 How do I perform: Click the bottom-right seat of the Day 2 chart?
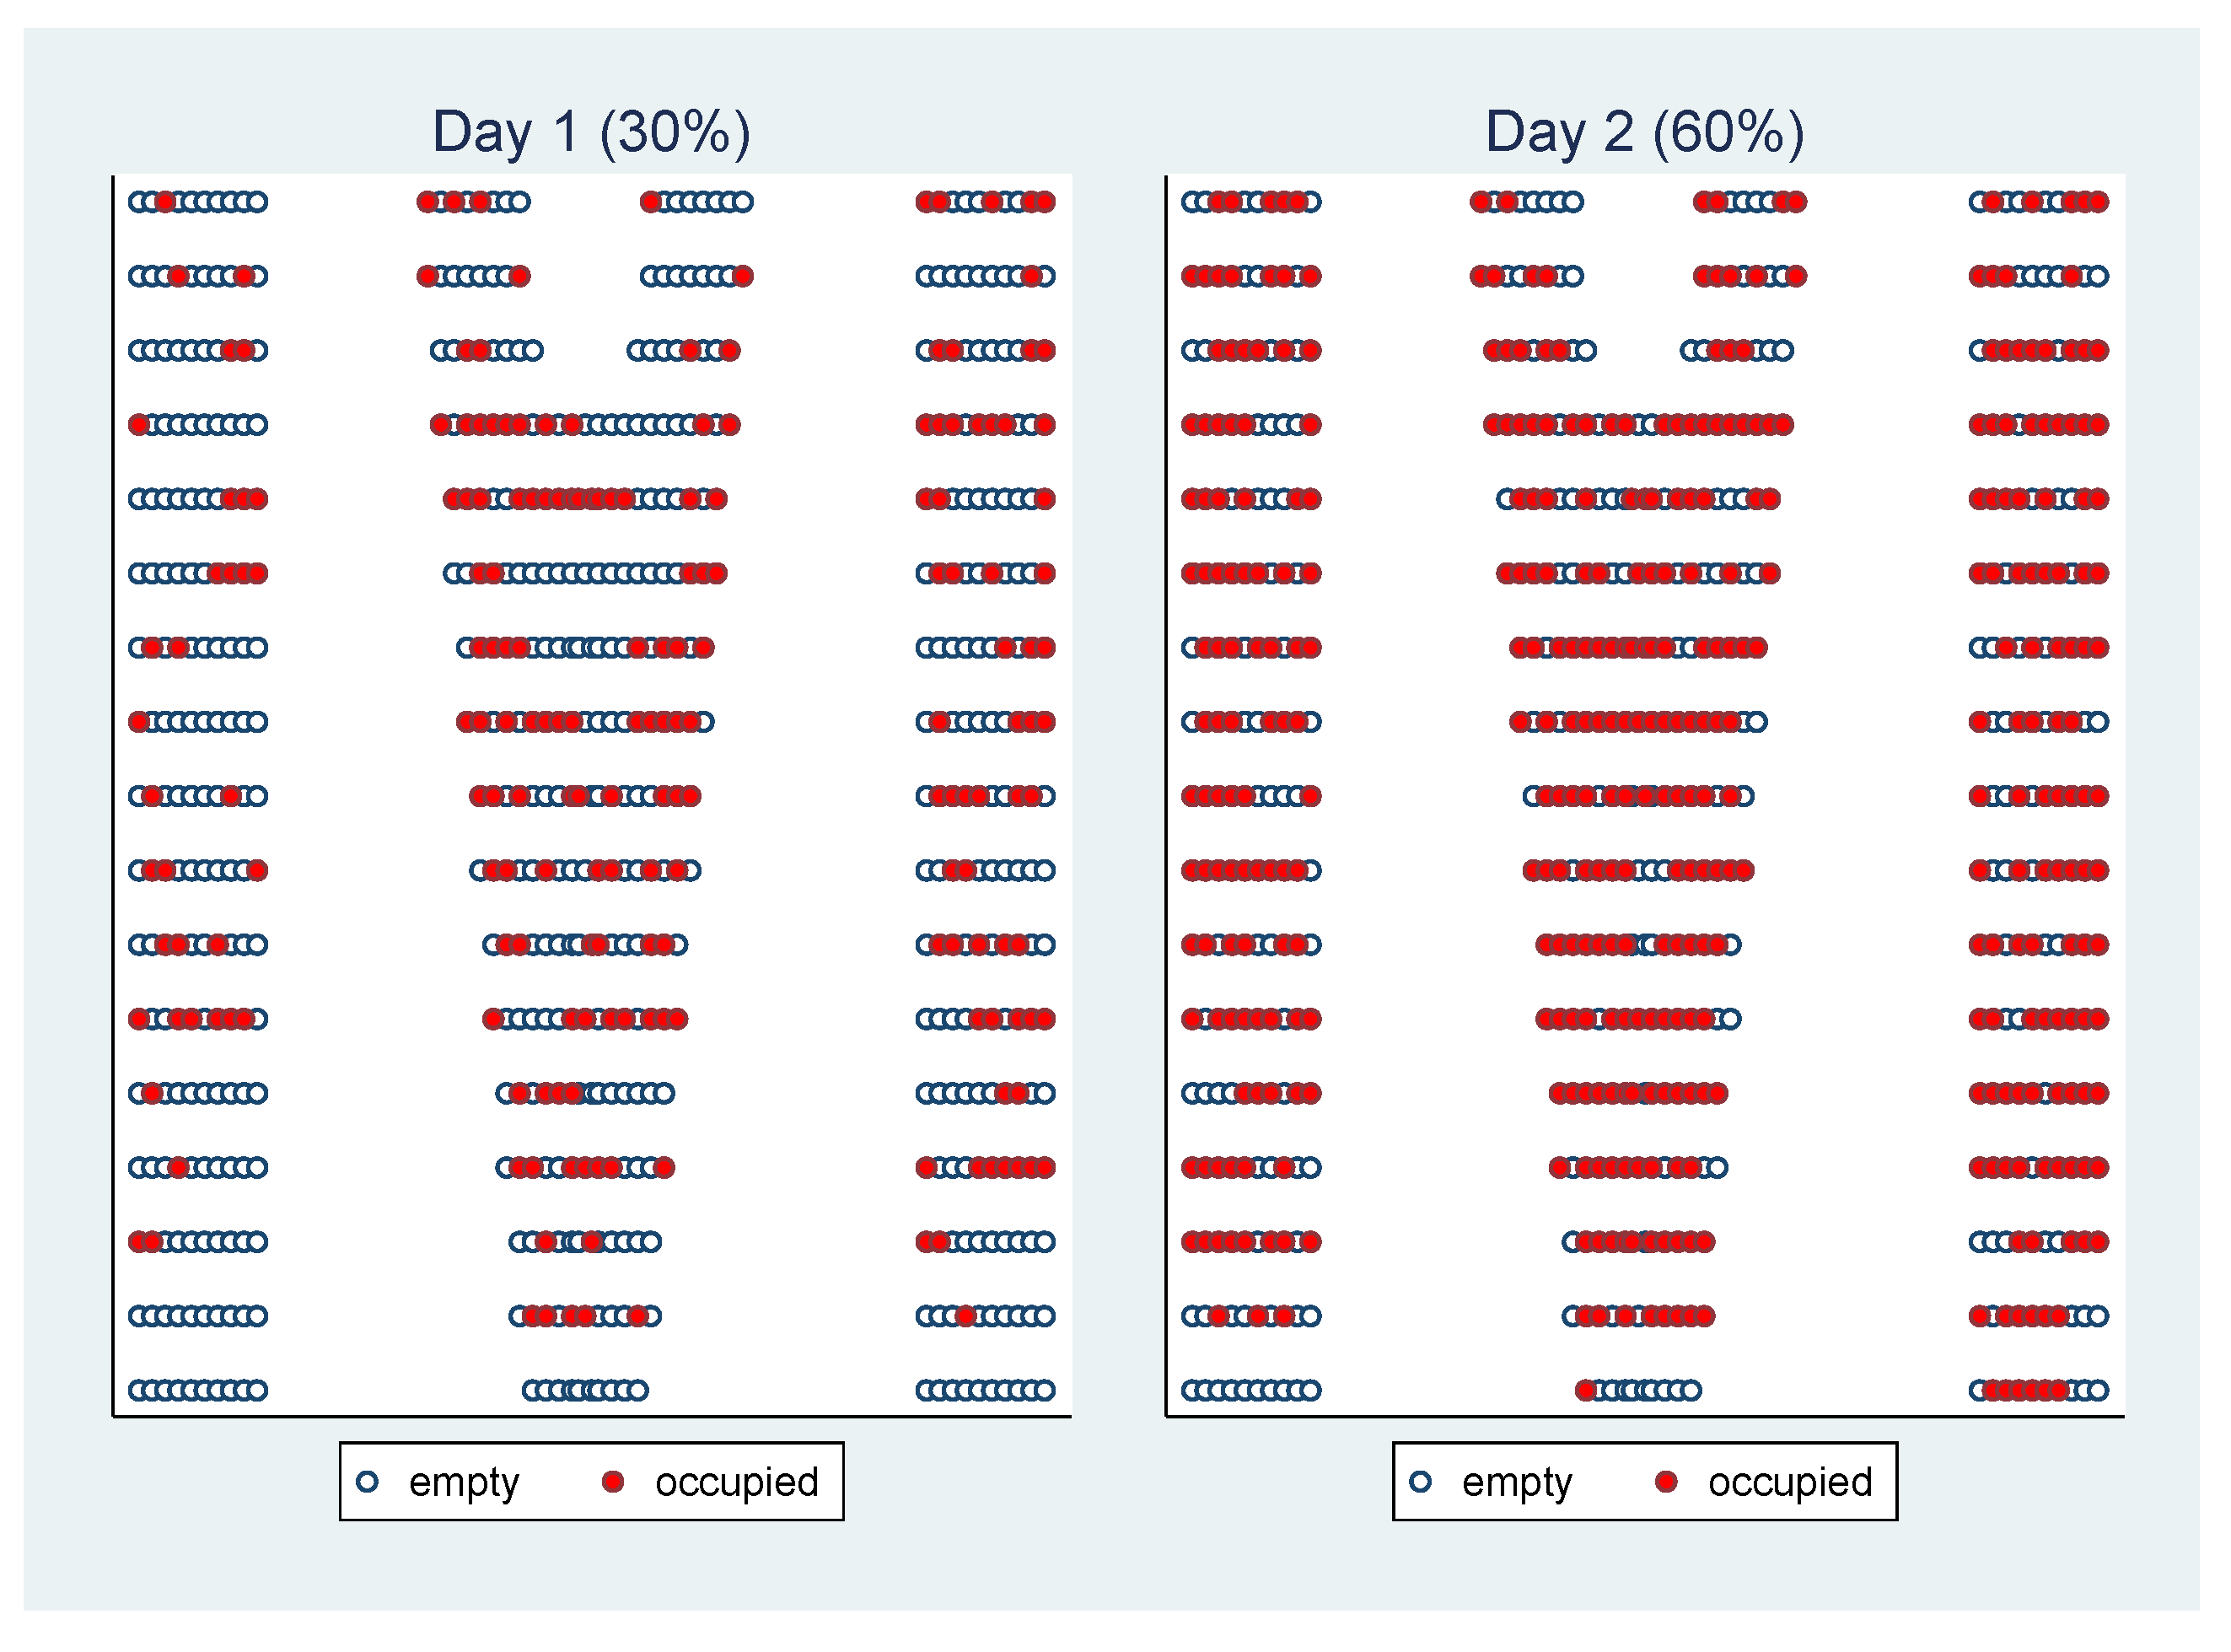[x=2098, y=1390]
